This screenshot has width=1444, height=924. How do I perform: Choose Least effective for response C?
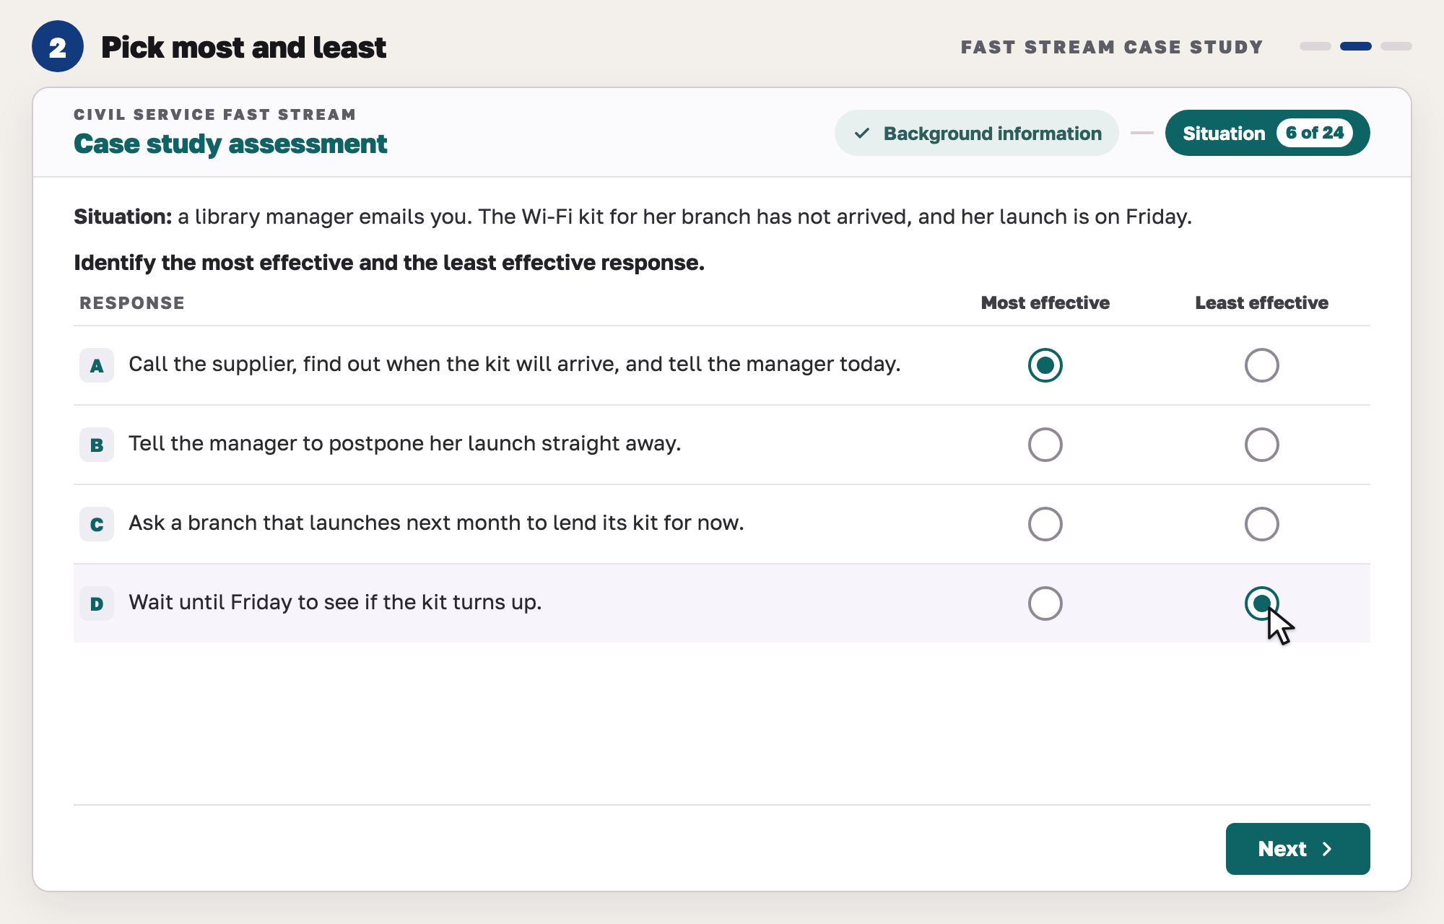coord(1261,524)
